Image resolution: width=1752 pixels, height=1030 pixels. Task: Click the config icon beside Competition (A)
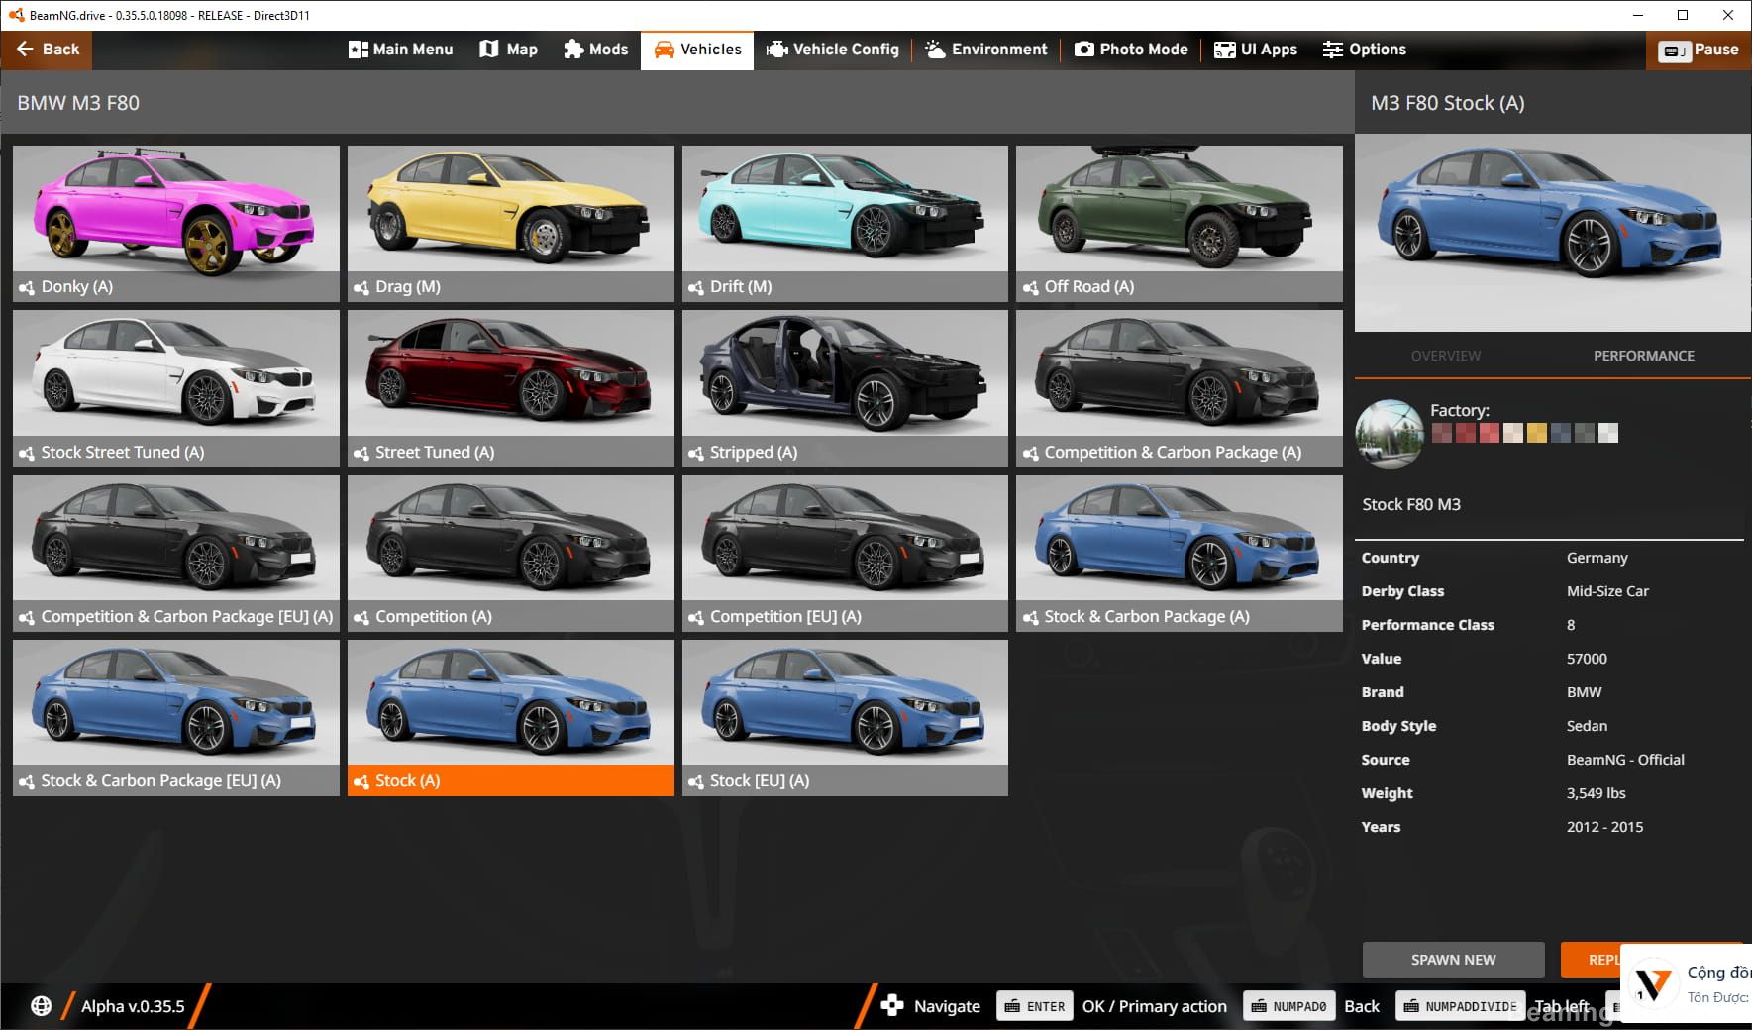point(361,617)
